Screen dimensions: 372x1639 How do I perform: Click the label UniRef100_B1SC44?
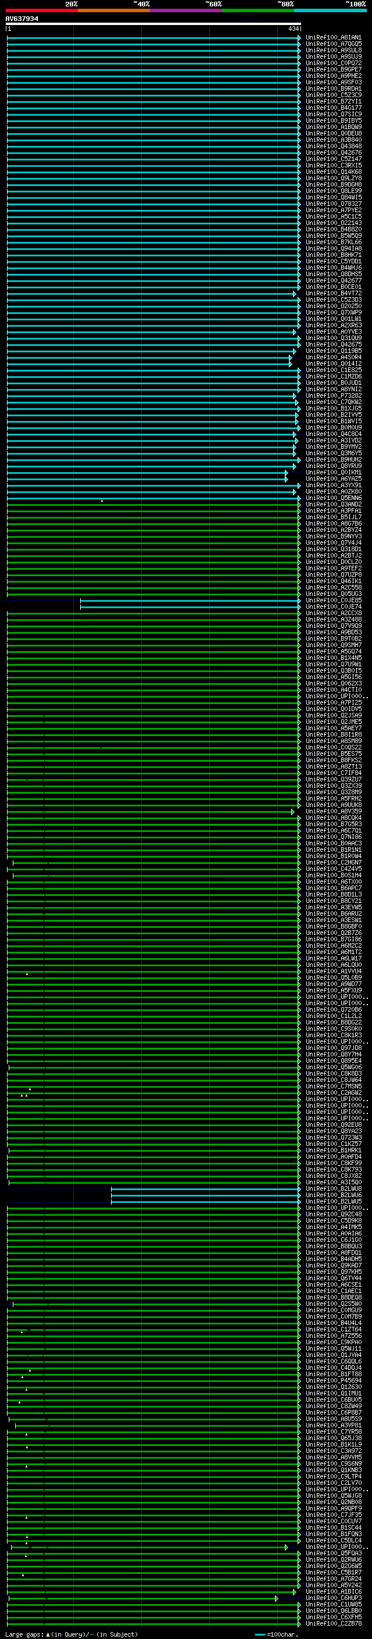pos(334,1529)
